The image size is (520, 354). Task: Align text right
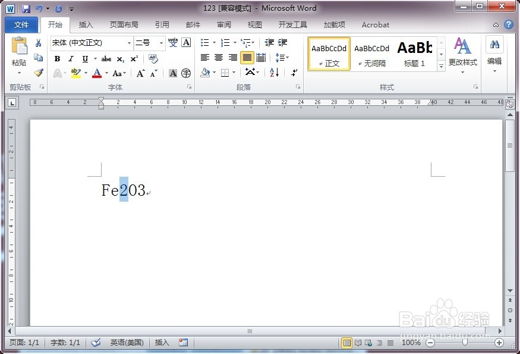pos(233,58)
